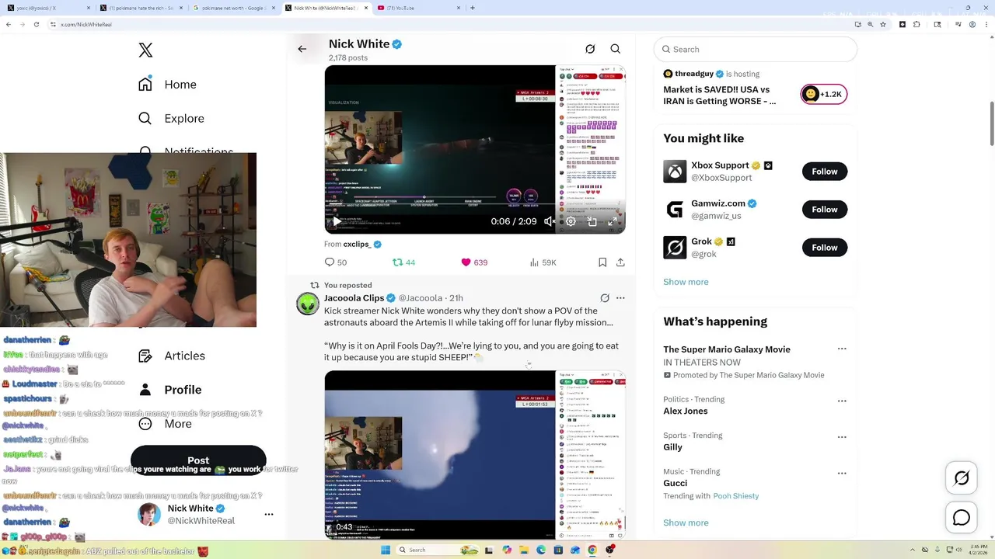Bookmark the top post

tap(602, 262)
